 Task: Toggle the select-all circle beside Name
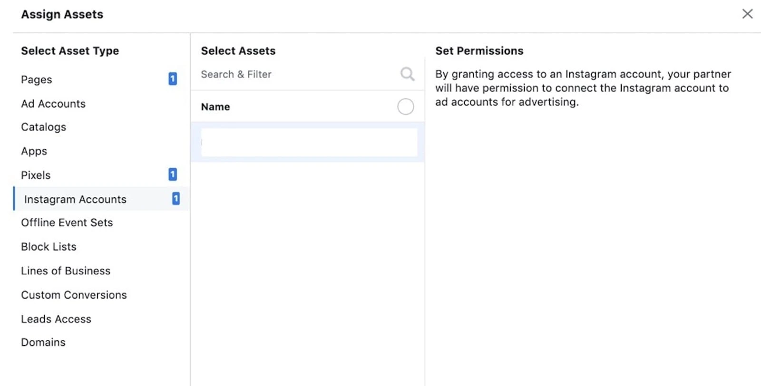pyautogui.click(x=405, y=106)
